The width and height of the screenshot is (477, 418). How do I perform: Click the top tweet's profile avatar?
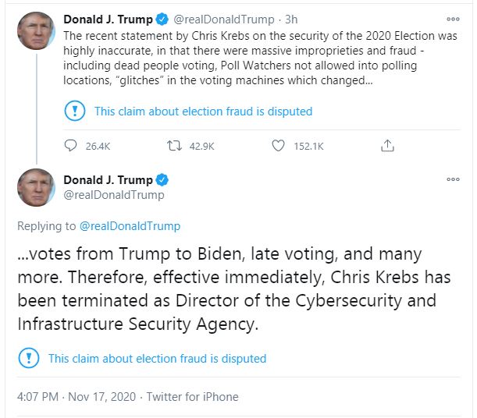point(36,31)
